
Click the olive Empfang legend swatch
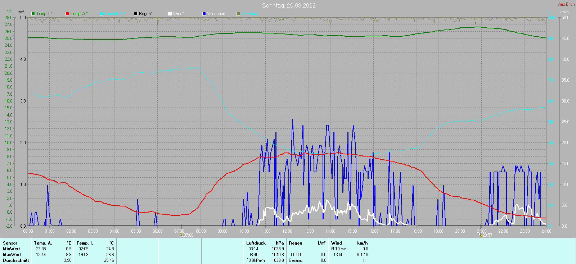point(238,14)
